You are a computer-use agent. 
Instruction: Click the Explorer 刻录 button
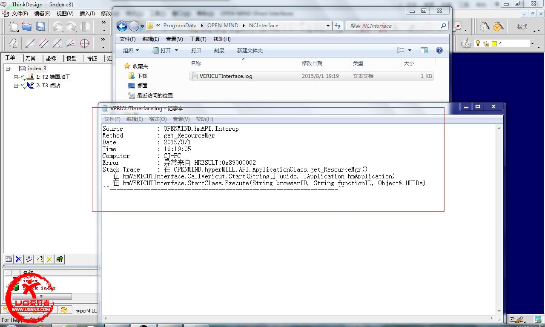[219, 50]
